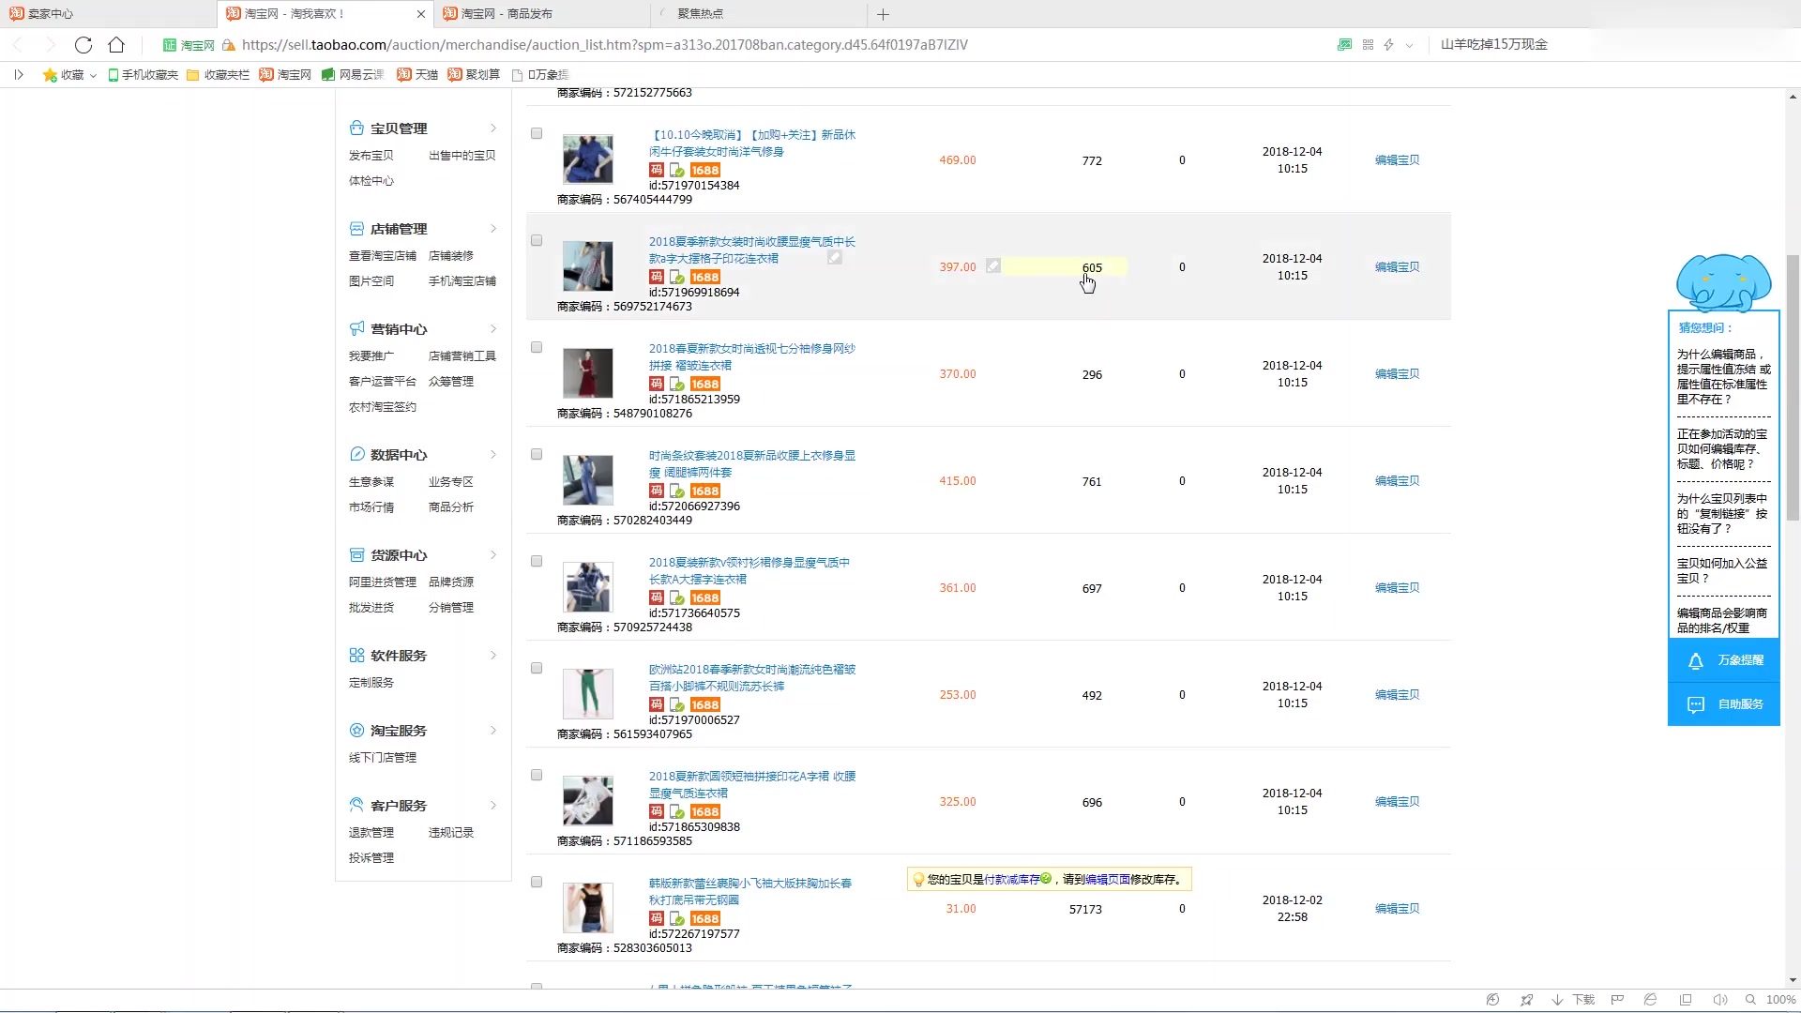
Task: Click 付款减库存 link in tooltip
Action: coord(1012,880)
